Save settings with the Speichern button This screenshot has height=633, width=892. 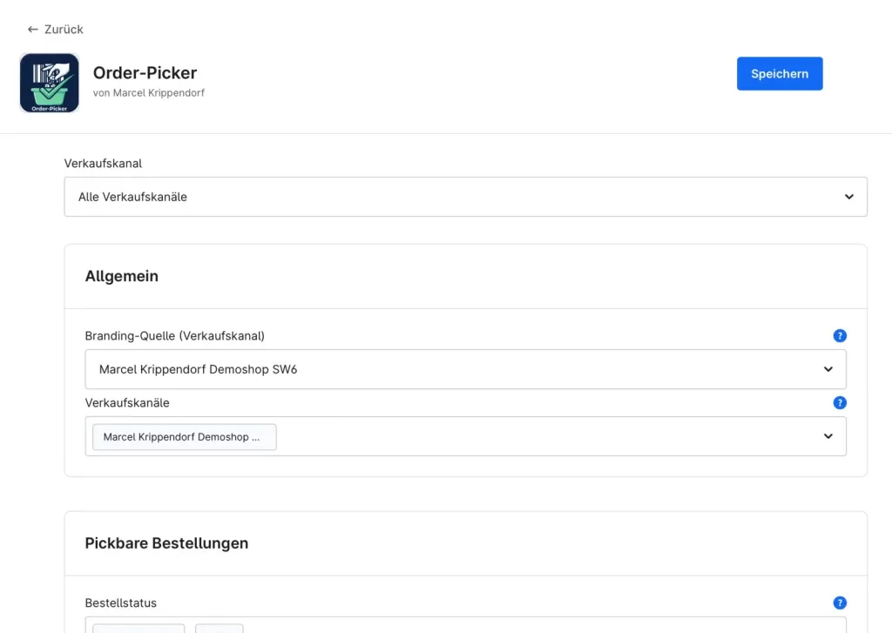click(x=780, y=73)
